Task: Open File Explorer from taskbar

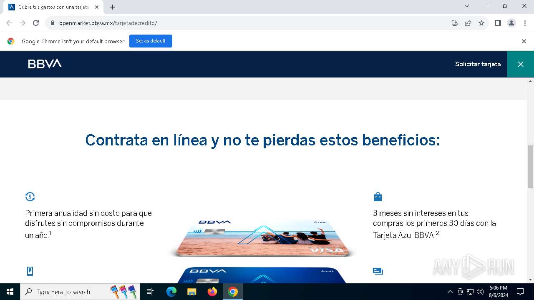Action: (x=192, y=292)
